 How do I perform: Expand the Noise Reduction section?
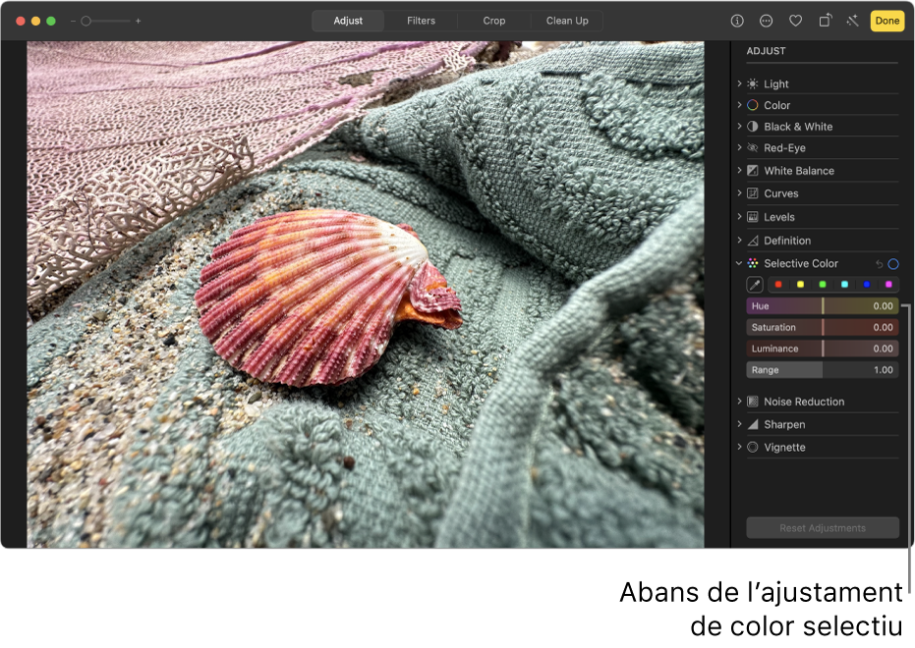(739, 401)
